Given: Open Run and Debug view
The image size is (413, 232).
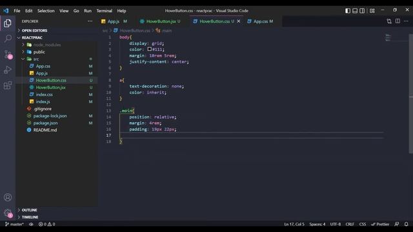Looking at the screenshot, I should click(x=8, y=70).
